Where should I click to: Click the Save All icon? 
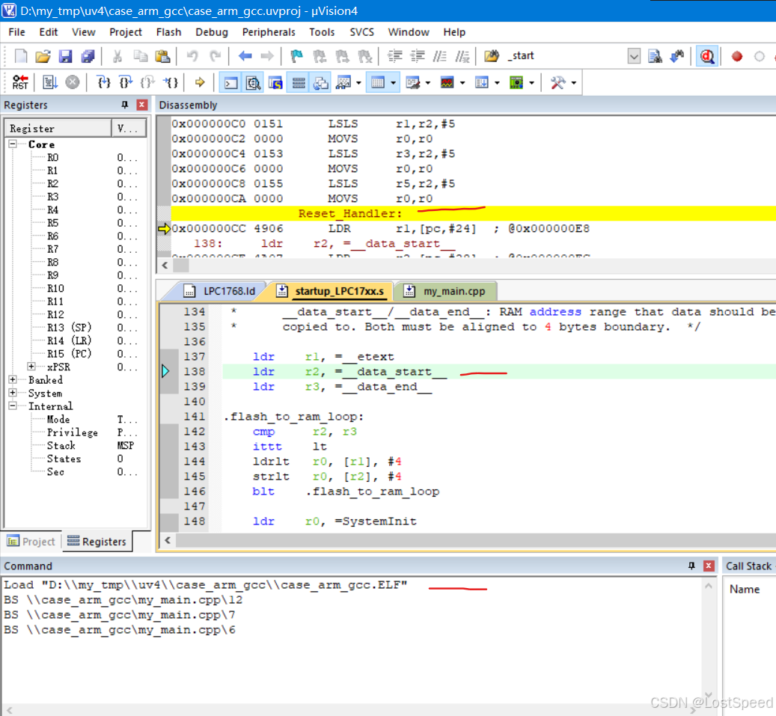(x=88, y=56)
